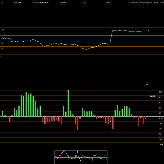This screenshot has width=164, height=164.
Task: Click the MR right-axis label '-60'
Action: pos(160,134)
